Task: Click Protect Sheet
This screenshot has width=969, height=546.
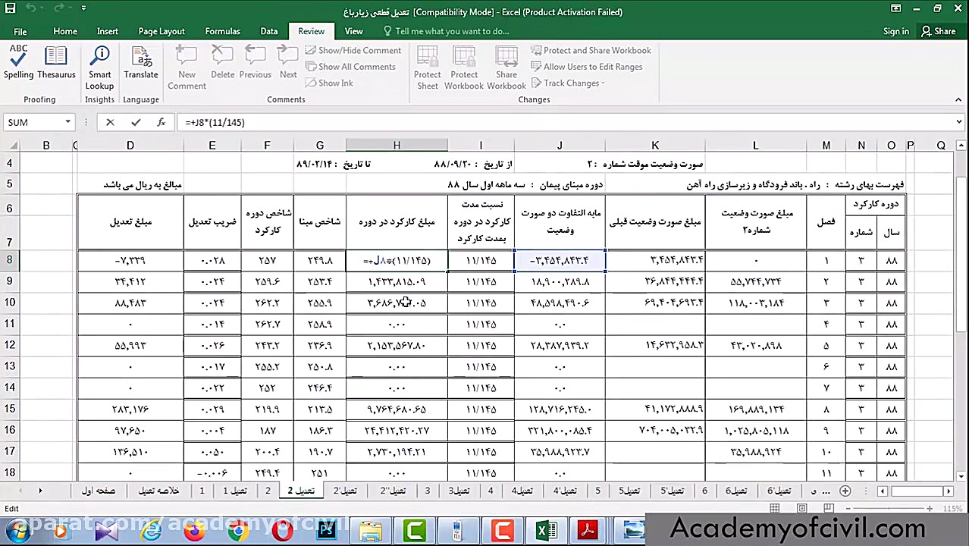Action: click(x=427, y=67)
